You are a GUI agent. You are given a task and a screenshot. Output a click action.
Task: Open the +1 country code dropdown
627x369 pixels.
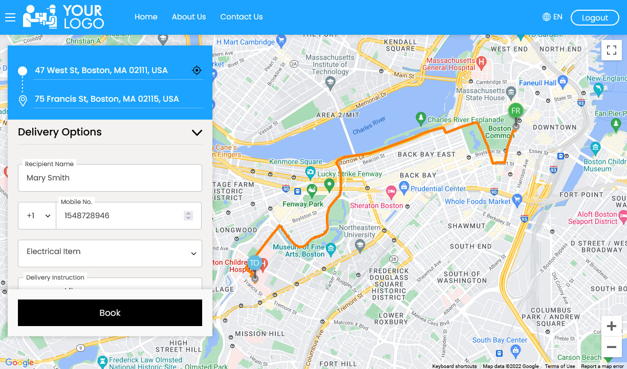(x=37, y=216)
